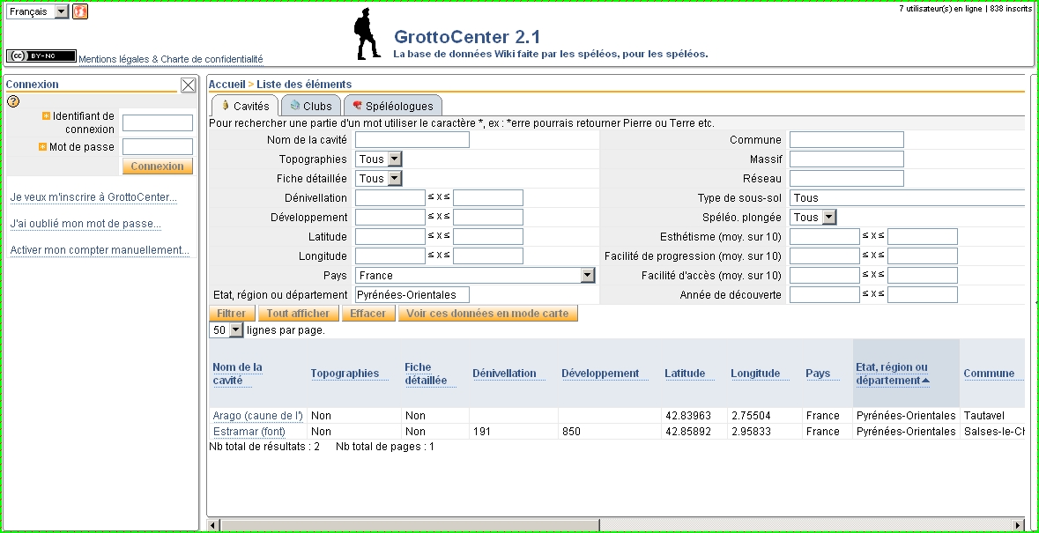Click Activer mon compter manuellement link

[x=100, y=250]
